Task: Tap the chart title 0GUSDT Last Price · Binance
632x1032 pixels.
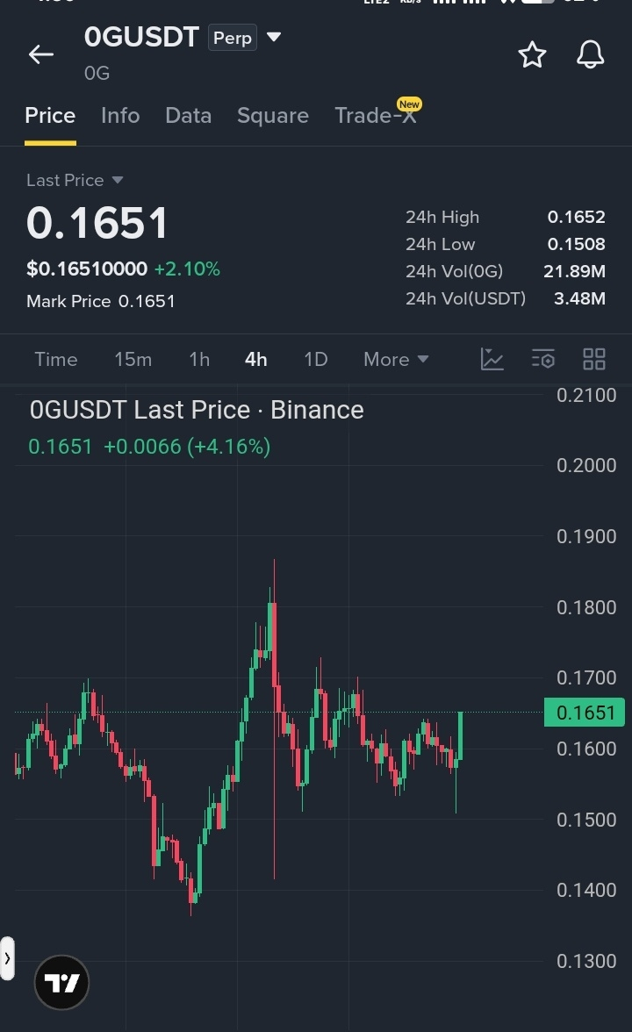Action: [197, 410]
